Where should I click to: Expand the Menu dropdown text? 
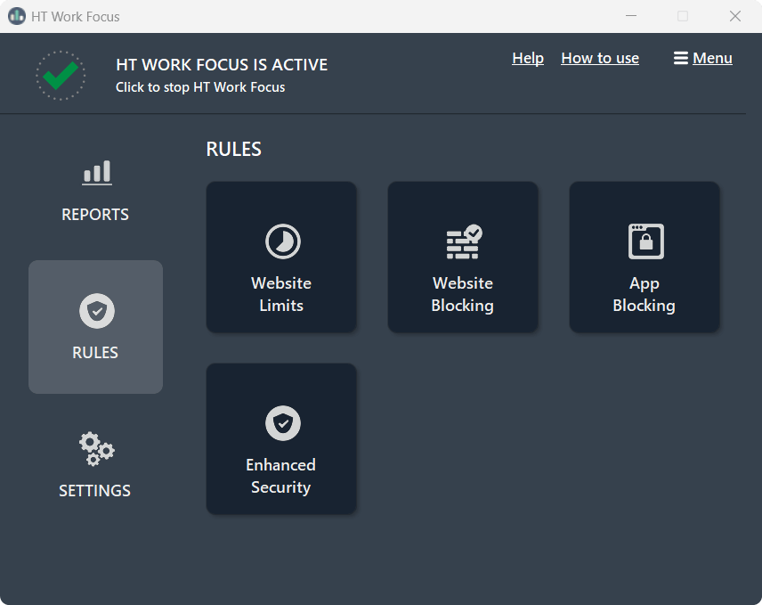tap(712, 58)
